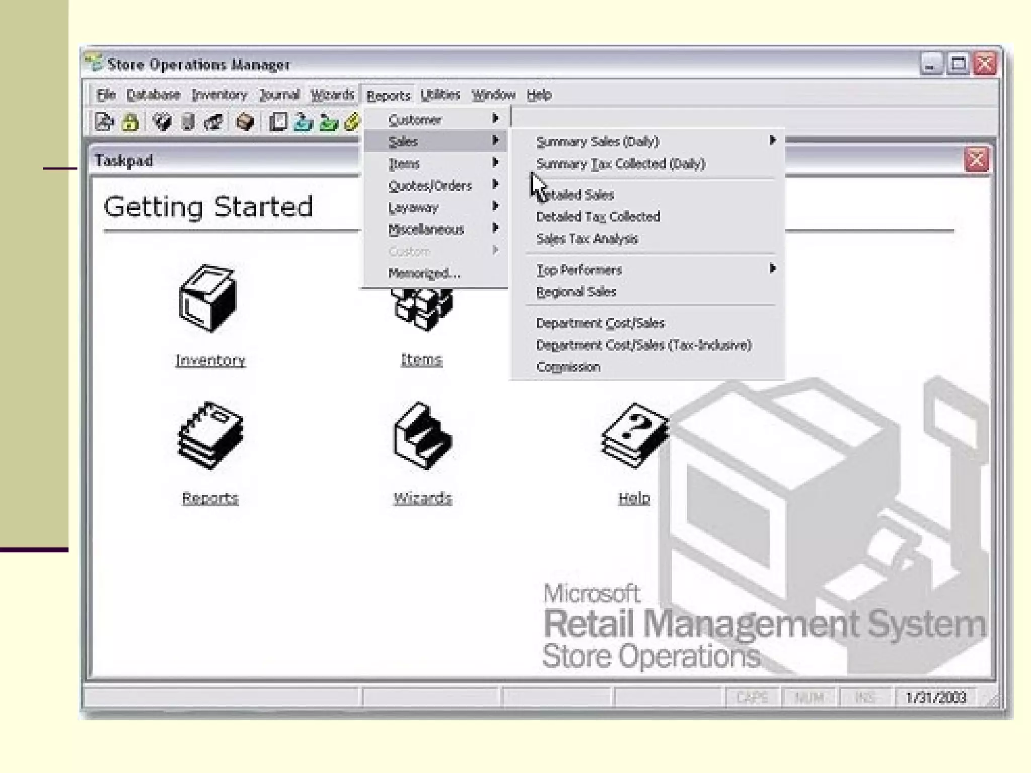The image size is (1031, 773).
Task: Expand the Top Performers submenu arrow
Action: tap(772, 269)
